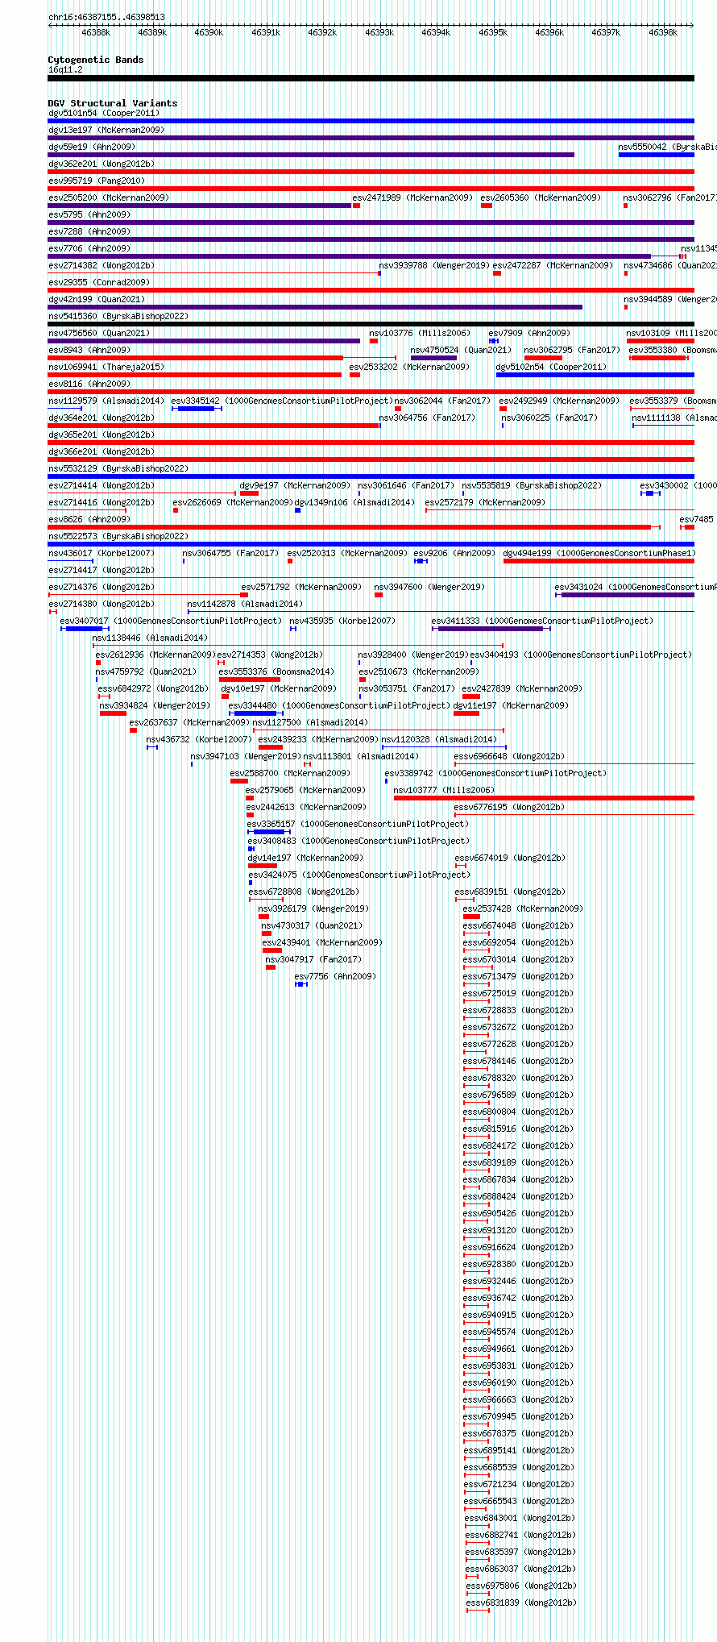717x1642 pixels.
Task: Open essv6831839 (Wong2012b) variant label
Action: [520, 1603]
